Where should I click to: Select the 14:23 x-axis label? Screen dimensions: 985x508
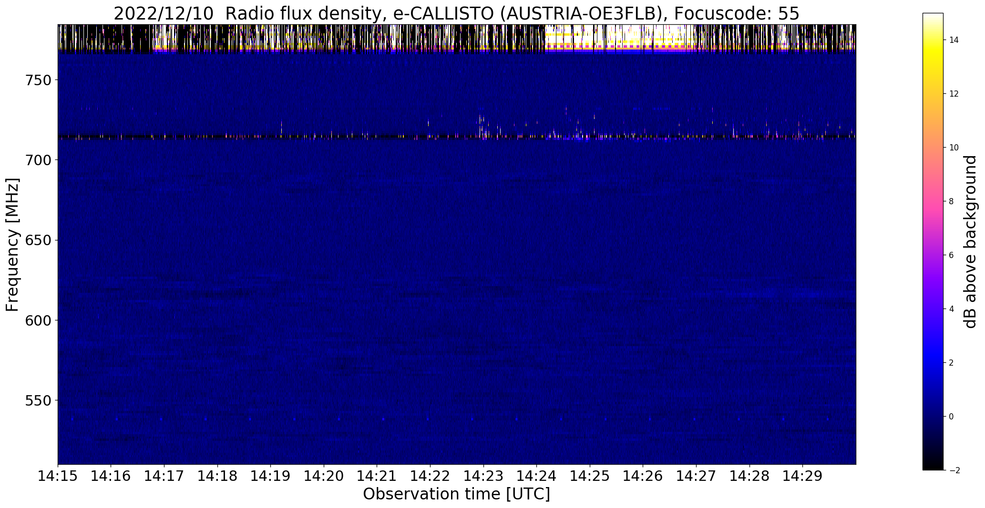(484, 476)
